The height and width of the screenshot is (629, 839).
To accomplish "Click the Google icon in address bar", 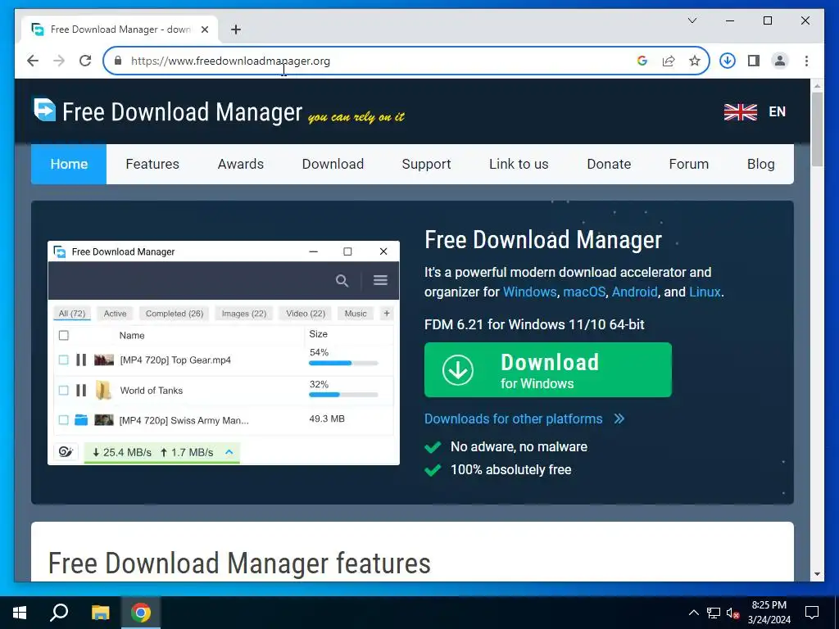I will [x=642, y=61].
